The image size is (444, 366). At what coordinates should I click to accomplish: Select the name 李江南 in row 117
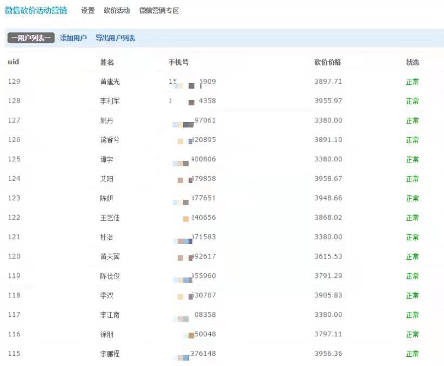110,315
